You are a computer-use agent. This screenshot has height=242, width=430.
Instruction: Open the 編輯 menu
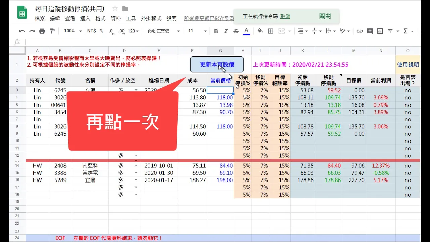pyautogui.click(x=55, y=19)
